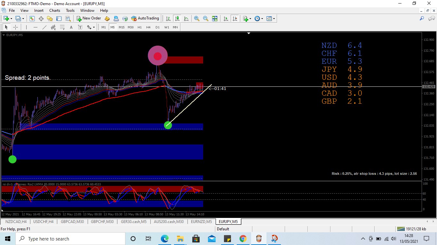This screenshot has height=245, width=437.
Task: Switch to the GER30.cash,M5 chart tab
Action: point(134,221)
